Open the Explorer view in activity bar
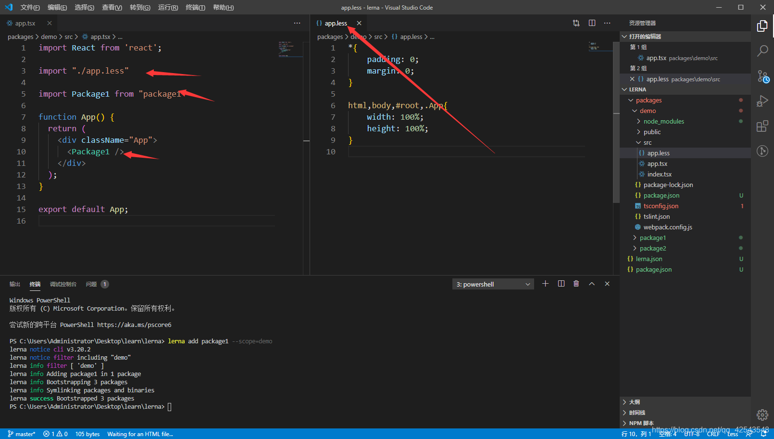774x439 pixels. pyautogui.click(x=762, y=26)
